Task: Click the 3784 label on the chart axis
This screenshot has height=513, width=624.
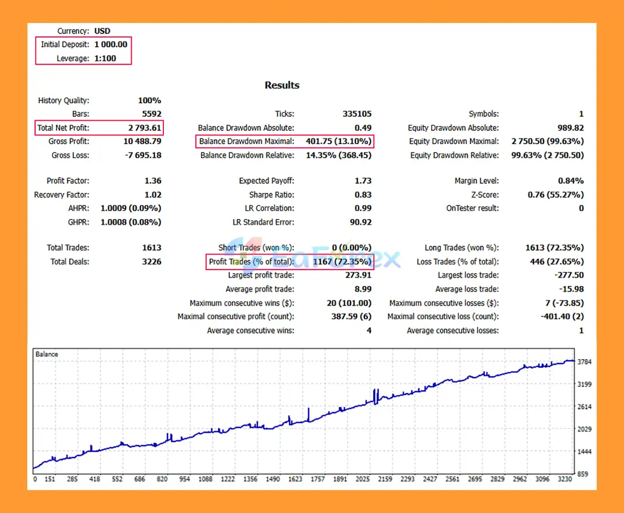Action: [x=584, y=362]
